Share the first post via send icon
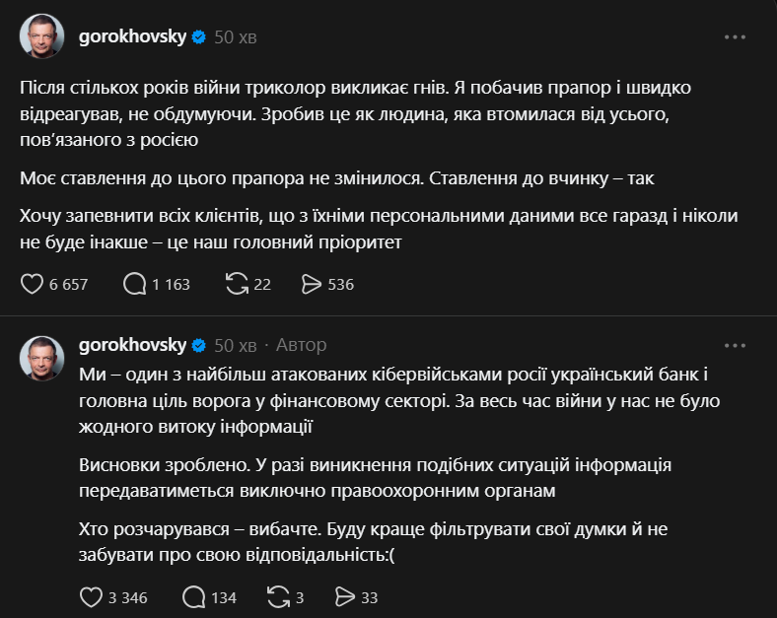Screen dimensions: 777x618 point(312,285)
